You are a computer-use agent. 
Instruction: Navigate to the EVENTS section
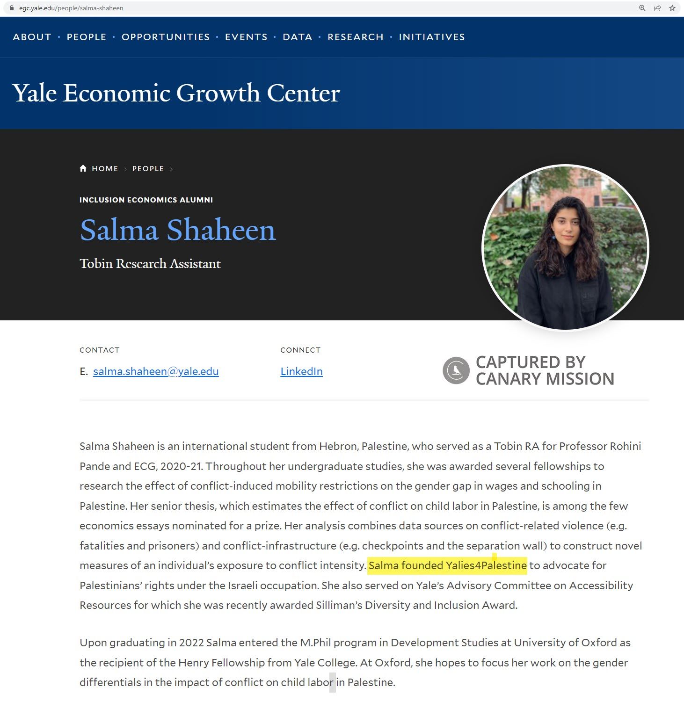247,37
